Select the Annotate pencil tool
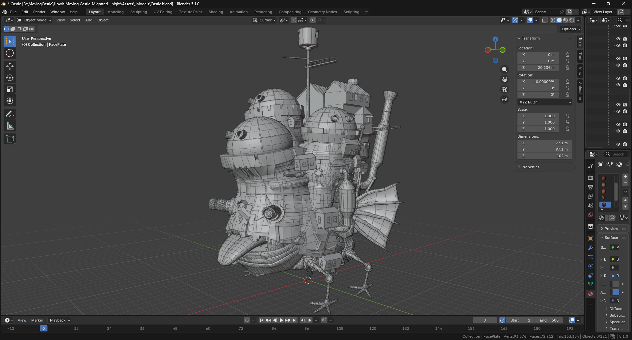The height and width of the screenshot is (340, 632). tap(10, 114)
